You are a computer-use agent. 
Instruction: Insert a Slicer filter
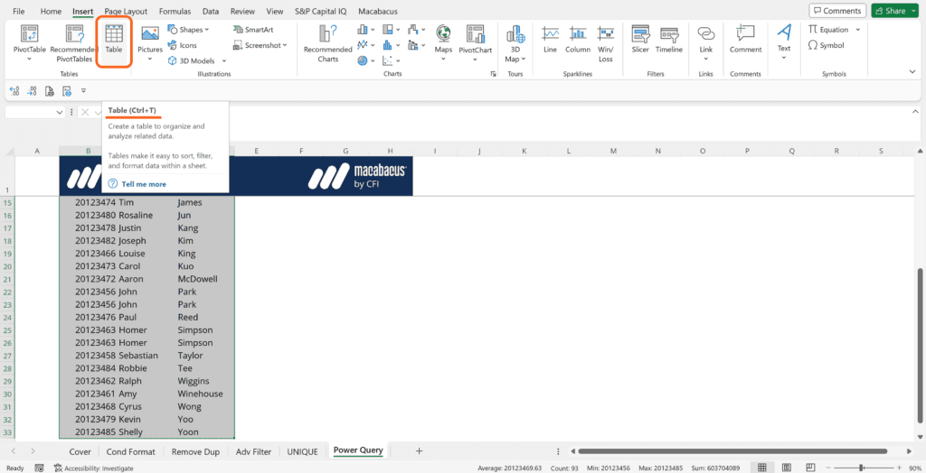640,39
